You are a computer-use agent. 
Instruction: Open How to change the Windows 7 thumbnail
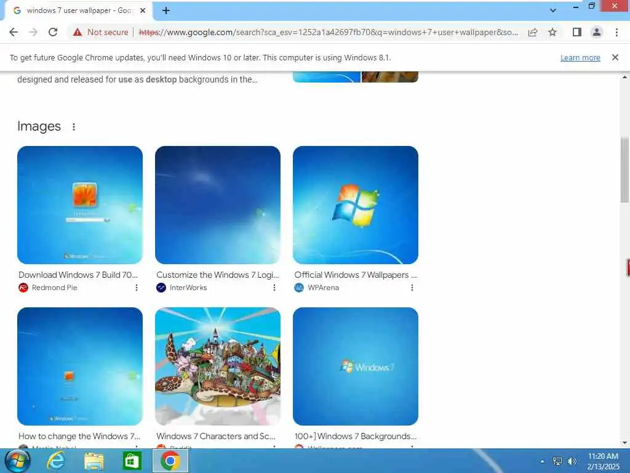tap(80, 366)
